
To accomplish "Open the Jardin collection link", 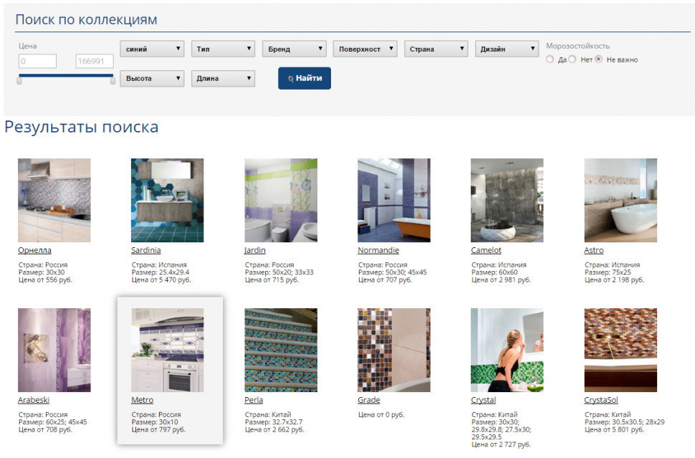I will pos(255,250).
